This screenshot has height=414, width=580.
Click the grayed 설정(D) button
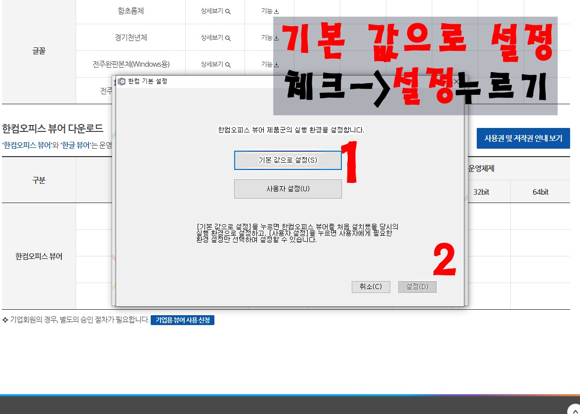417,287
